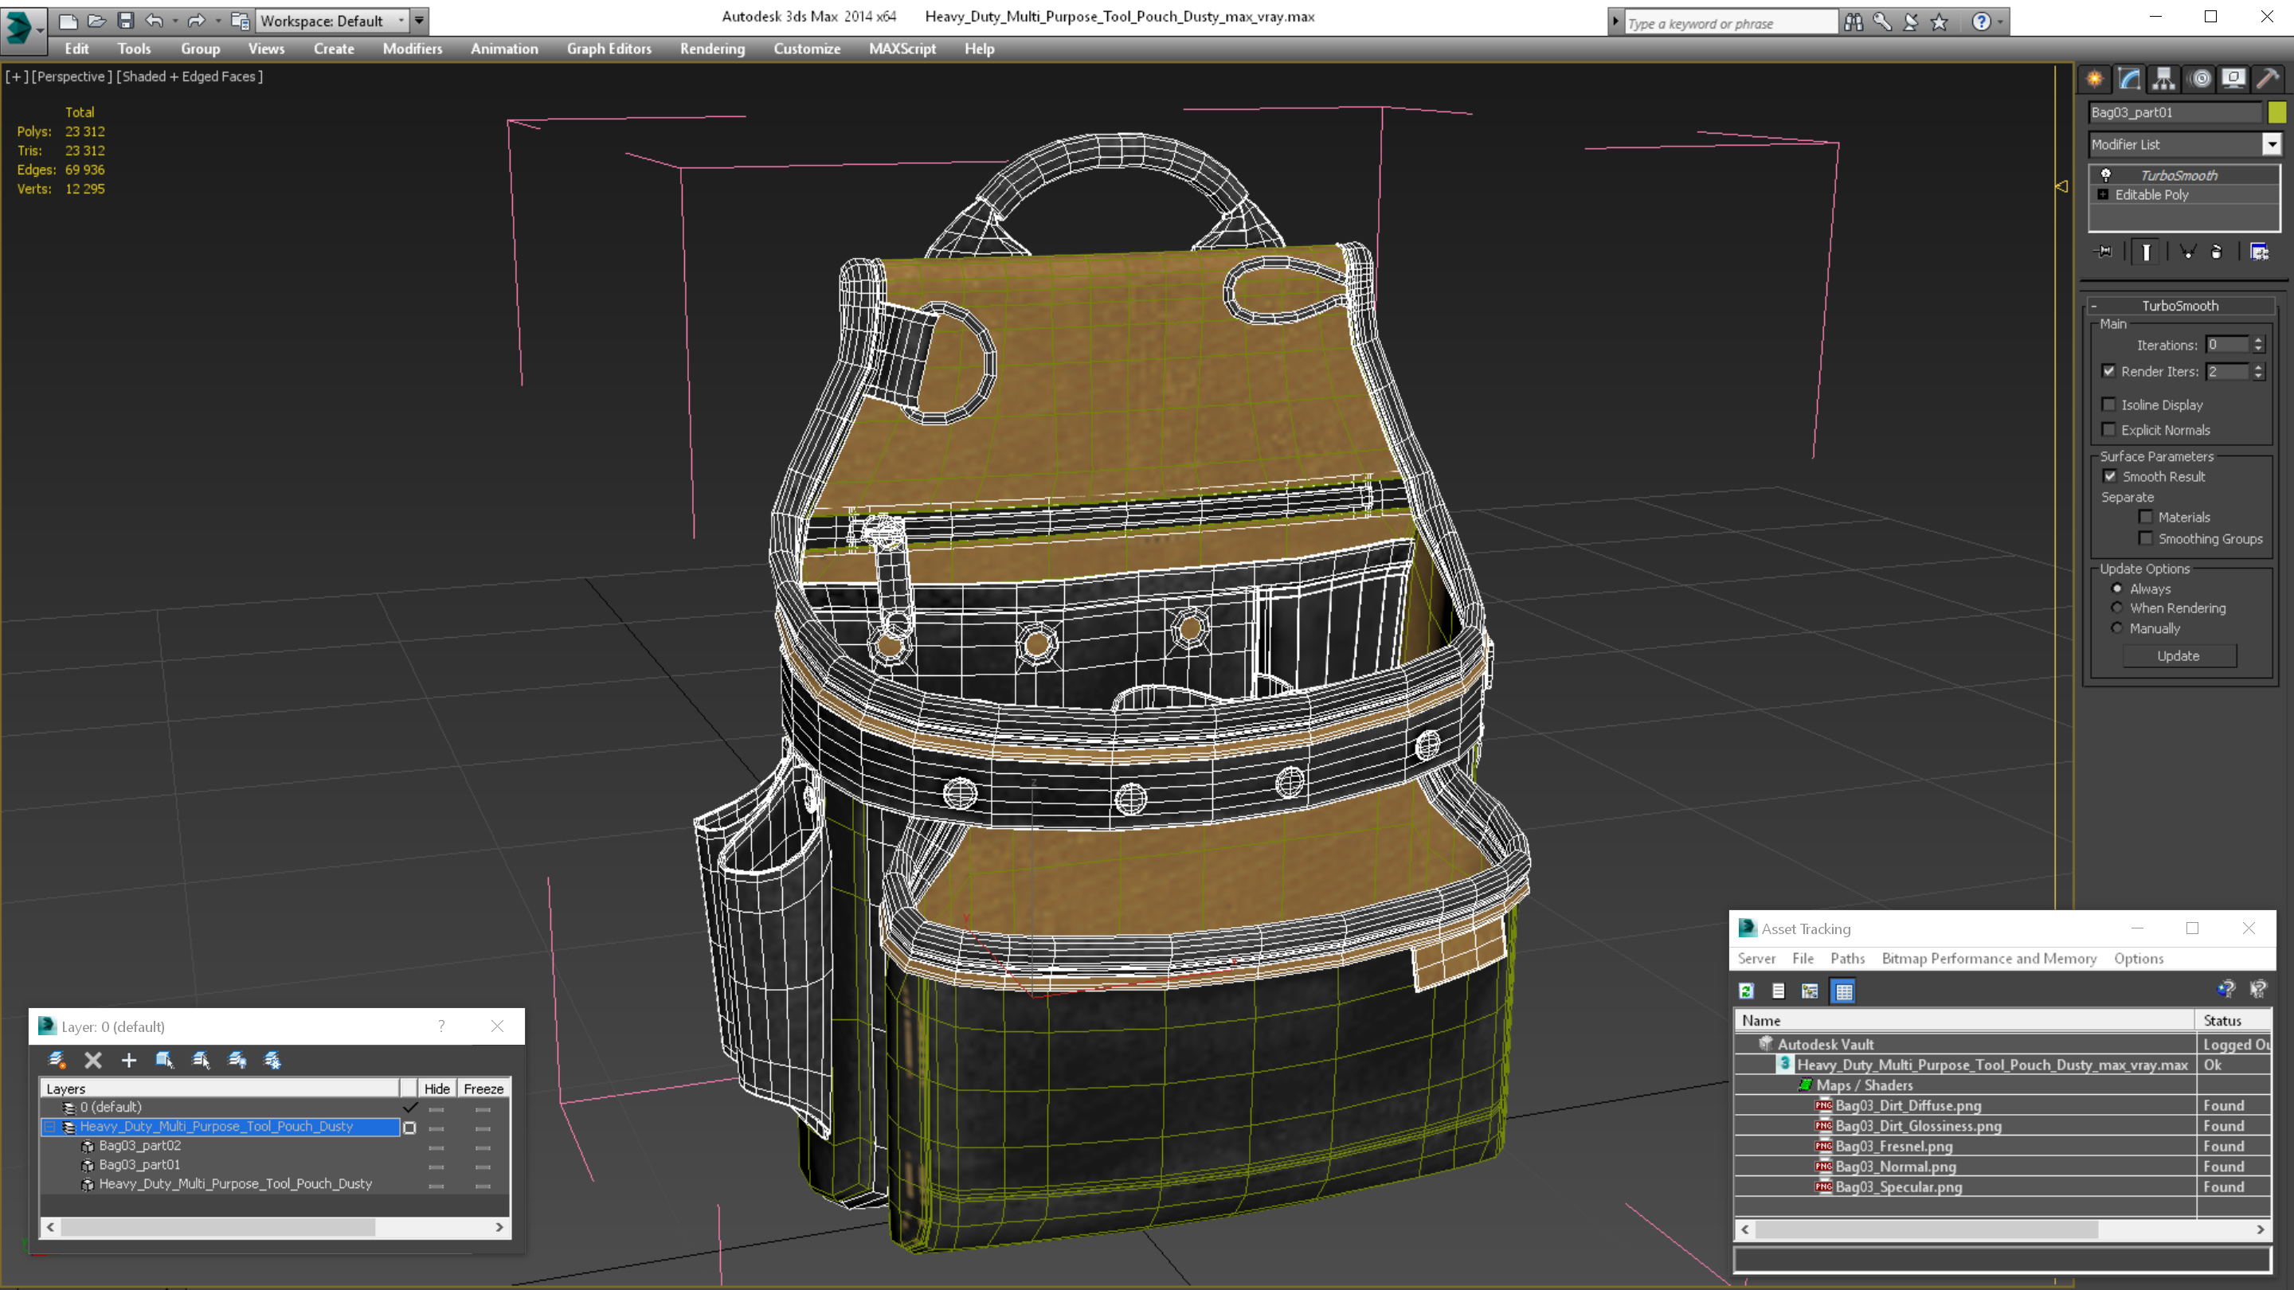2294x1290 pixels.
Task: Open the Display command panel tab
Action: (2233, 78)
